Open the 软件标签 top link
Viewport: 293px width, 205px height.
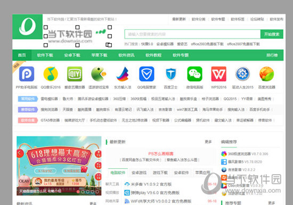click(x=238, y=19)
